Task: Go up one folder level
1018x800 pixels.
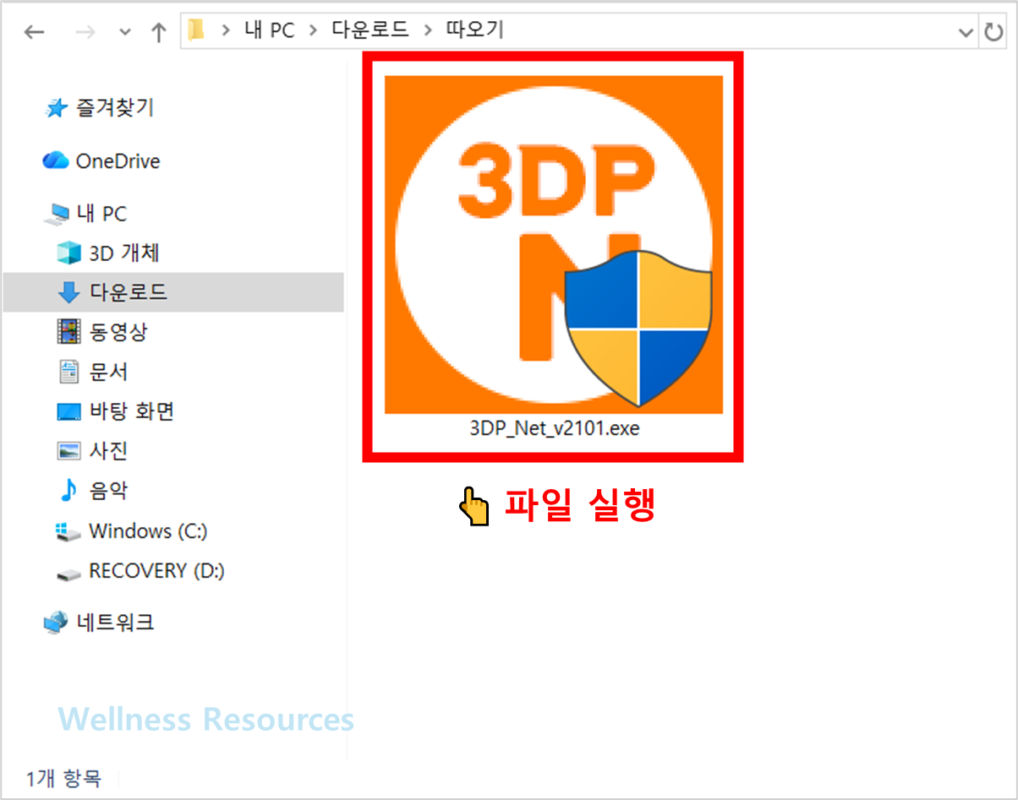Action: pyautogui.click(x=158, y=32)
